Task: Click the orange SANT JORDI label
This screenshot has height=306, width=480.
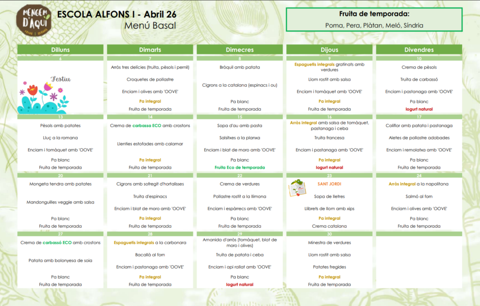Action: coord(329,184)
